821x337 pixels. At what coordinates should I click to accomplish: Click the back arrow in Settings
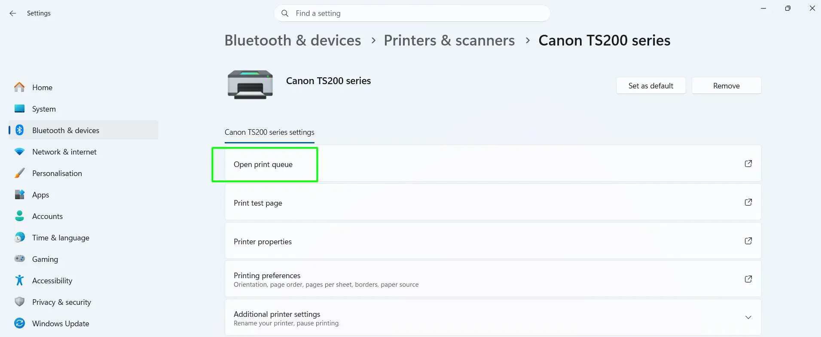(x=13, y=13)
